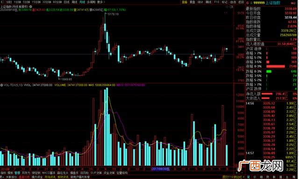Viewport: 299px width, 179px height.
Task: Click the highlighted 2017/06/30 date marker
Action: click(x=160, y=169)
